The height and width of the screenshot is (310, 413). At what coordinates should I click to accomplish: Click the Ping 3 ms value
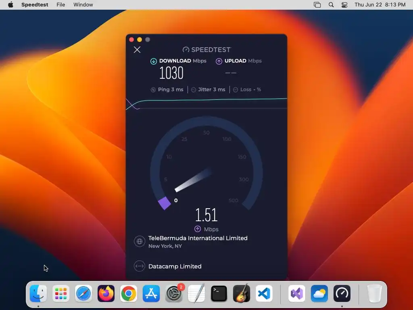click(171, 89)
